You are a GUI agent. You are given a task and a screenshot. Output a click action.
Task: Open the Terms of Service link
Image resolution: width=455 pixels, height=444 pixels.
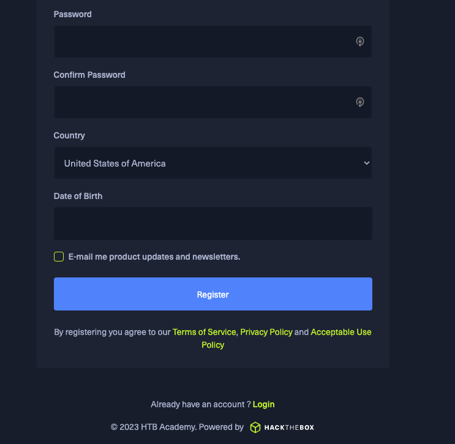coord(204,332)
